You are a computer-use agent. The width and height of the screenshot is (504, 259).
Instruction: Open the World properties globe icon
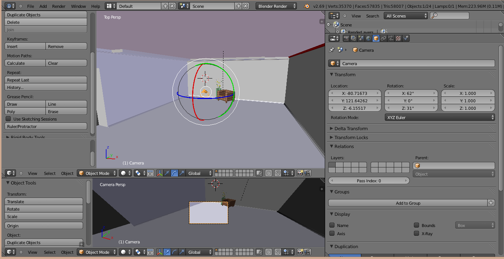[x=369, y=38]
